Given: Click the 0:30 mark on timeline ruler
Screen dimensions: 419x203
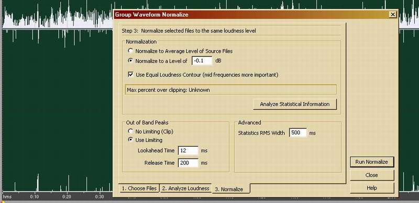Looking at the screenshot, I should (100, 197).
